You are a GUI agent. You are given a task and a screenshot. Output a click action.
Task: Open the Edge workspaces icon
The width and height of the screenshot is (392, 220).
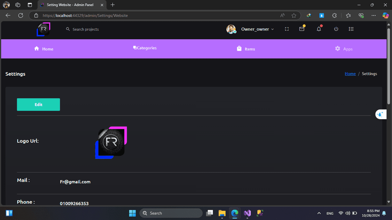[x=18, y=5]
